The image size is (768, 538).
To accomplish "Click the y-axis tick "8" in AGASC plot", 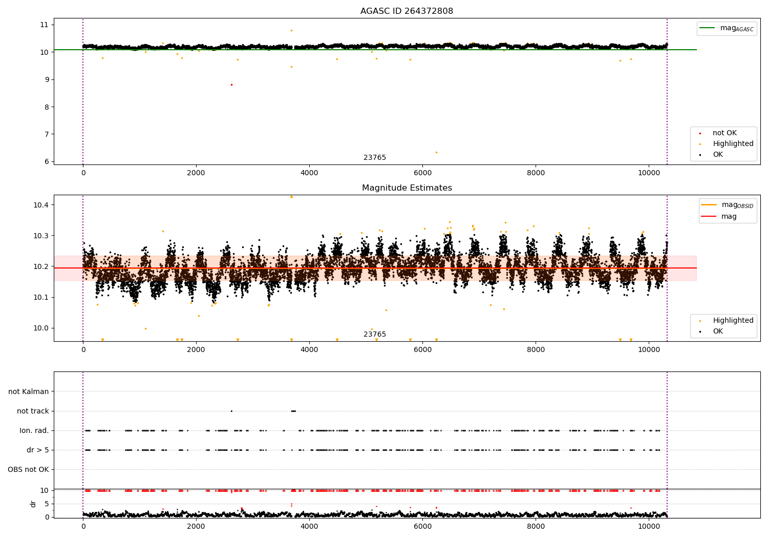I will tap(46, 107).
